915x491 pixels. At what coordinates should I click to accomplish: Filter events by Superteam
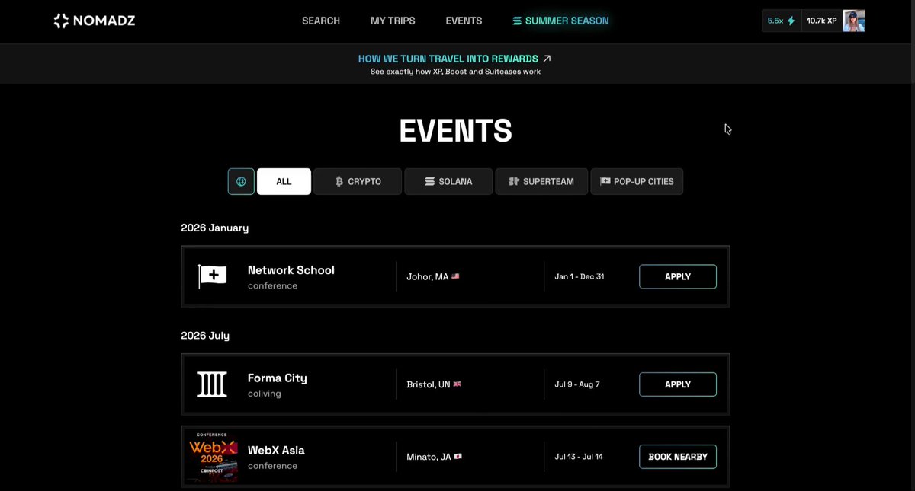tap(541, 181)
